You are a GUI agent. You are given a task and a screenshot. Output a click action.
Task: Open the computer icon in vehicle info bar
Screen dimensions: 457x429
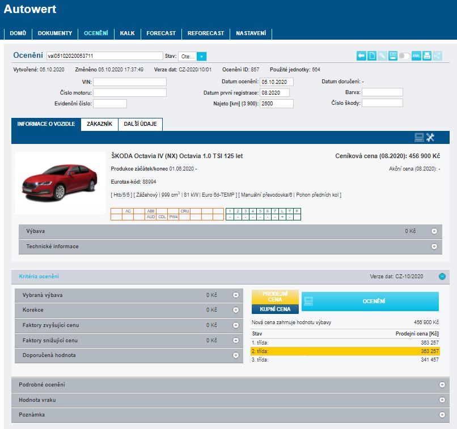(x=419, y=138)
